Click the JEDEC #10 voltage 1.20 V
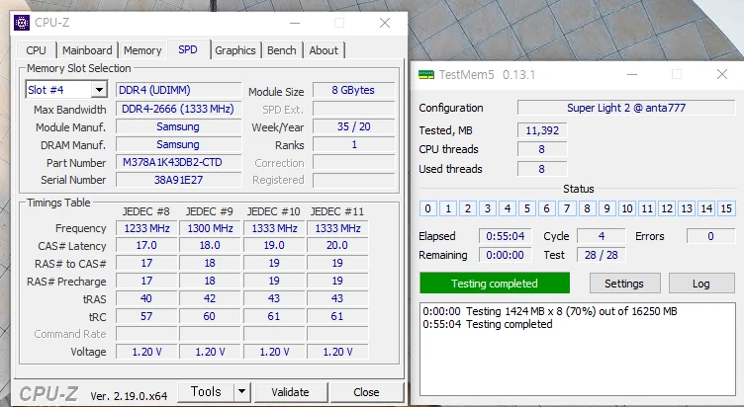 pos(274,352)
